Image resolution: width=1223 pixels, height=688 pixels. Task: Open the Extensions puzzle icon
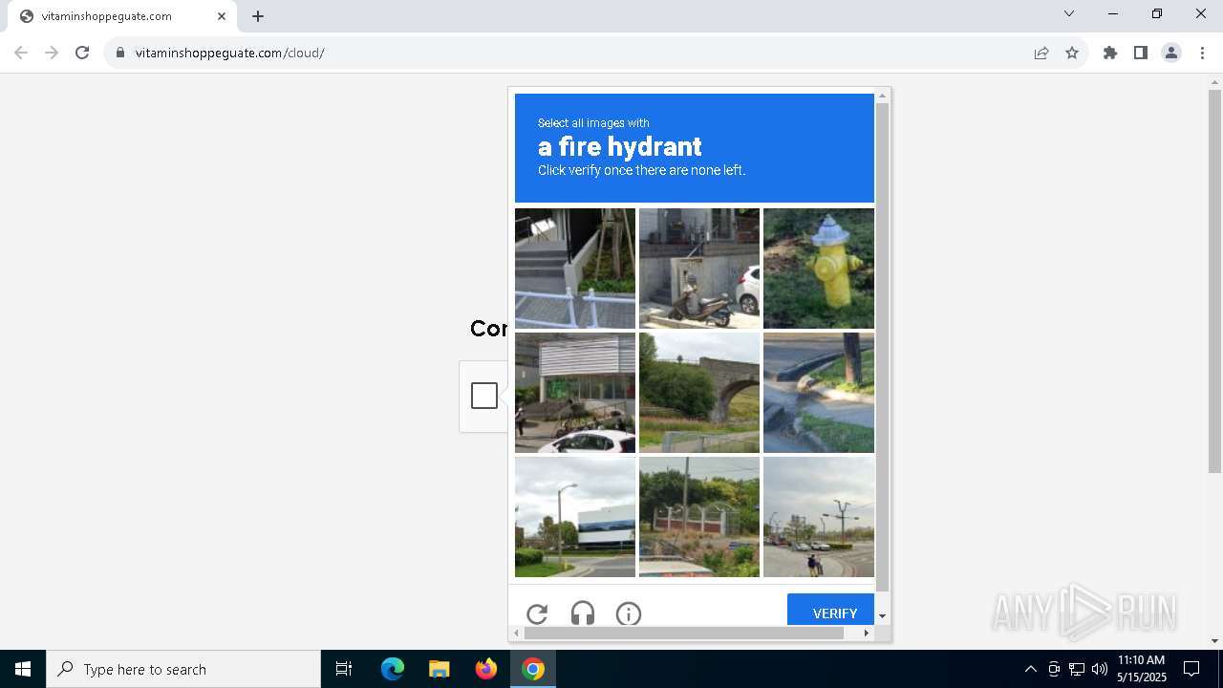coord(1110,53)
